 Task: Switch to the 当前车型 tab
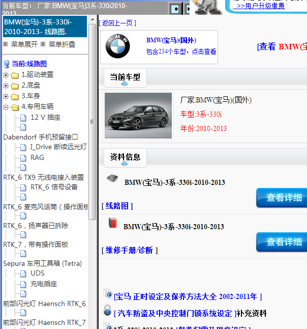[125, 78]
